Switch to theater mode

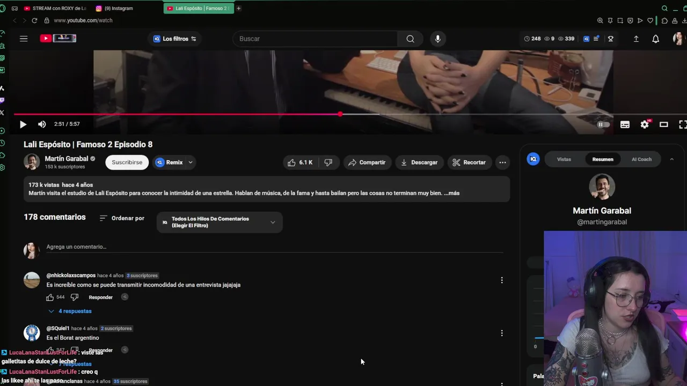[664, 124]
